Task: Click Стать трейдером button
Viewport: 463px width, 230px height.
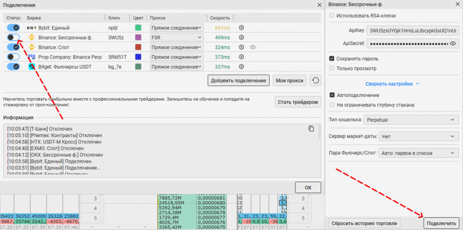Action: pyautogui.click(x=298, y=102)
